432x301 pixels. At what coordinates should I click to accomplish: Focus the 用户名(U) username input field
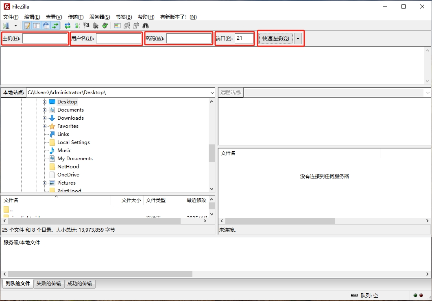click(118, 38)
